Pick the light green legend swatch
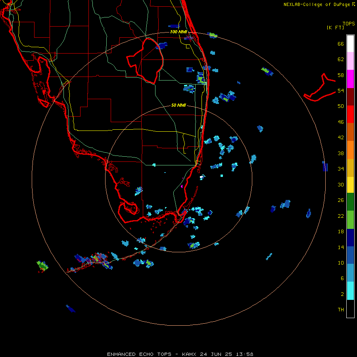 click(350, 220)
